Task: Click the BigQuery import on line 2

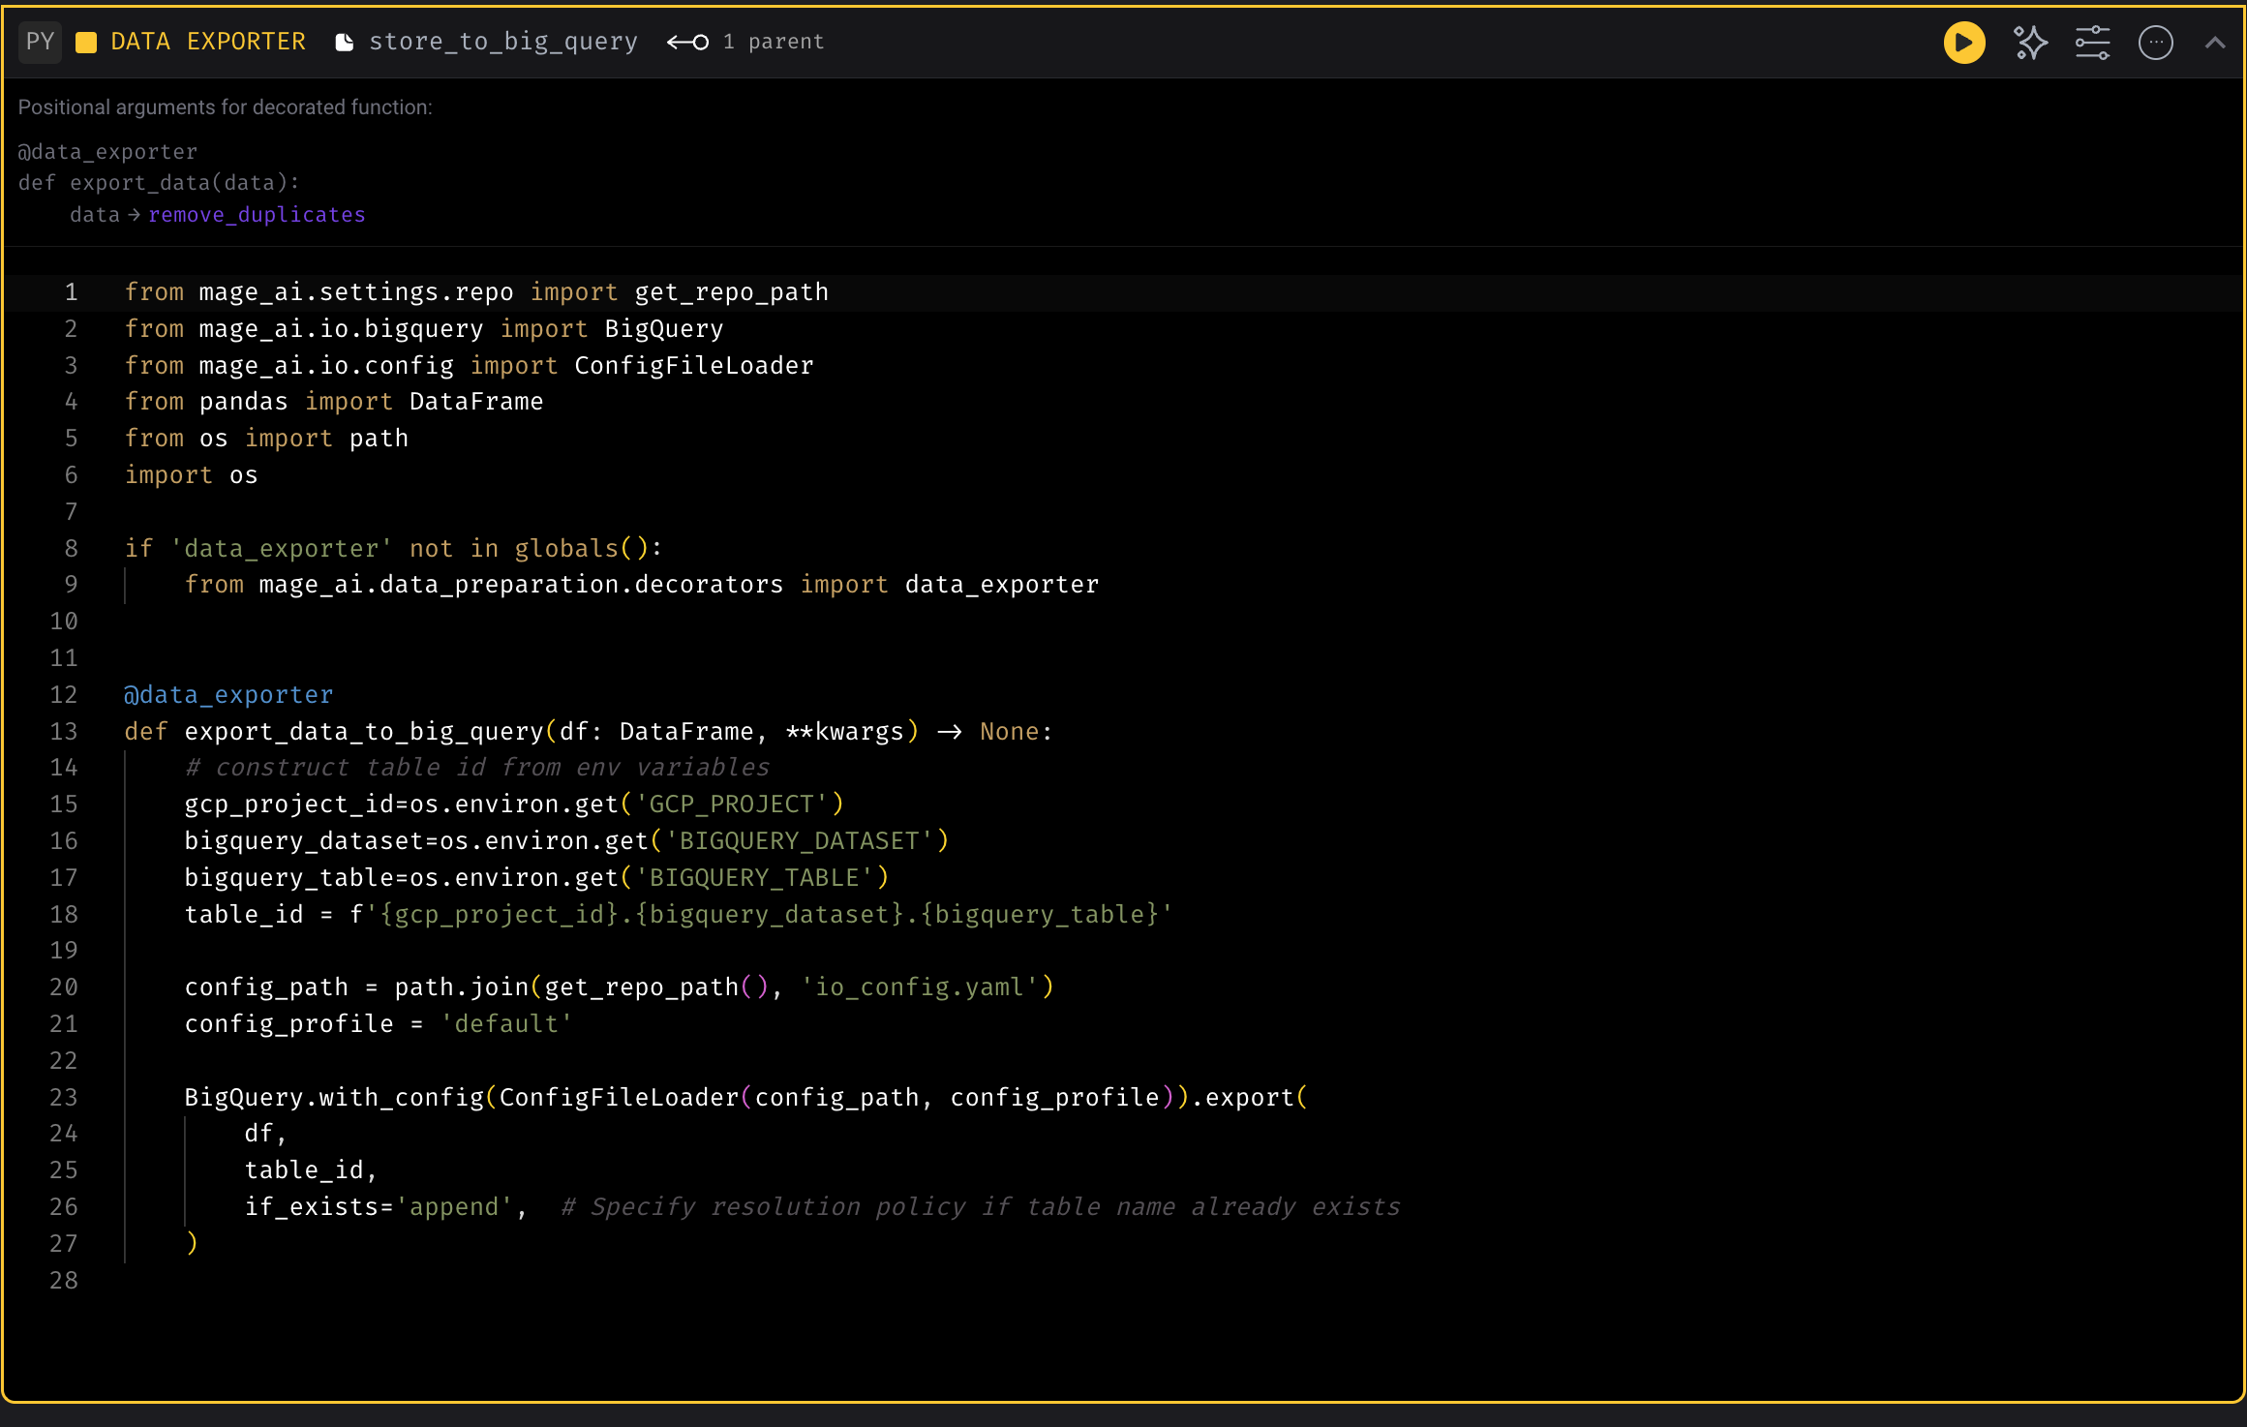Action: point(663,329)
